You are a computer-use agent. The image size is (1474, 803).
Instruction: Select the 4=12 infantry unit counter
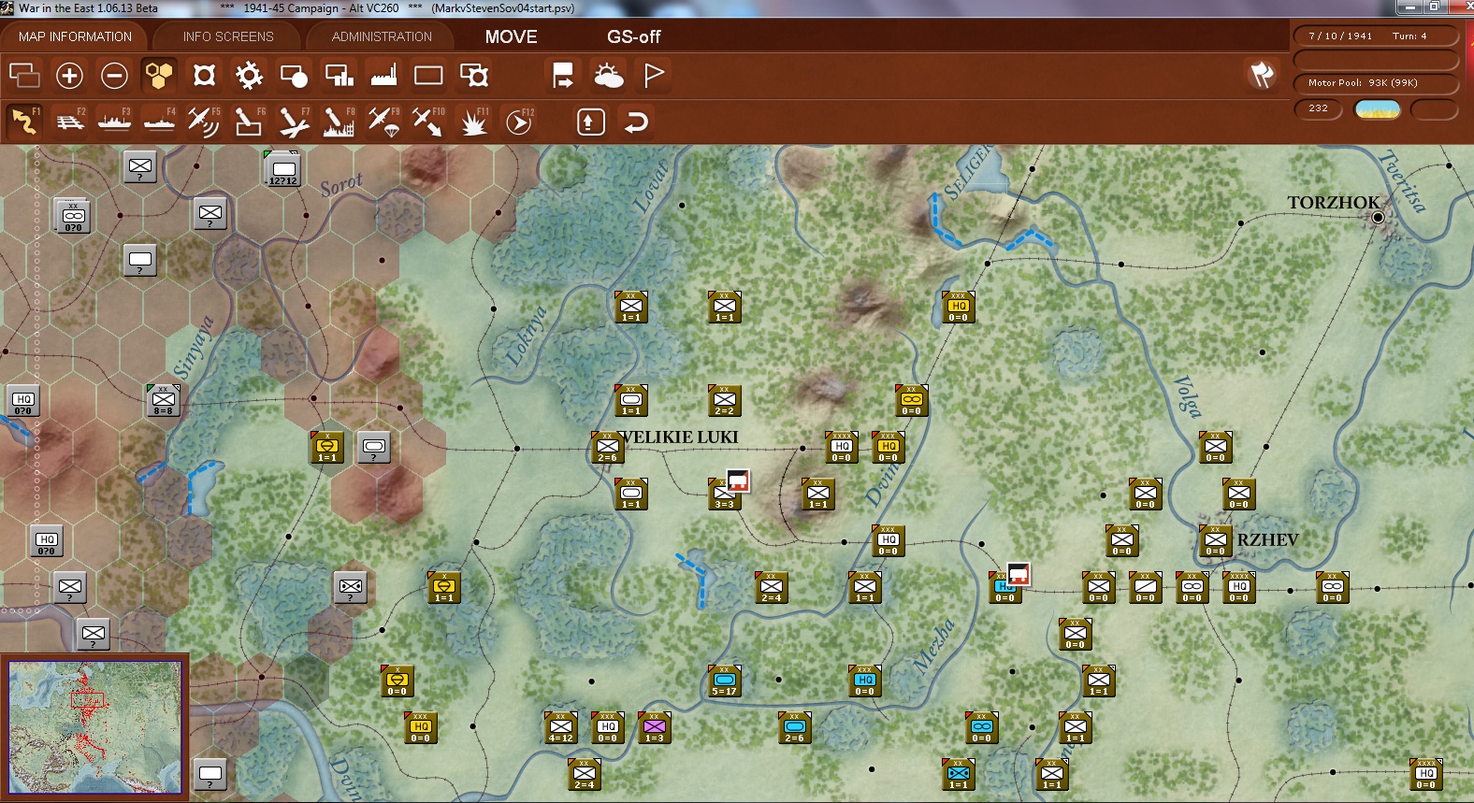pyautogui.click(x=560, y=727)
